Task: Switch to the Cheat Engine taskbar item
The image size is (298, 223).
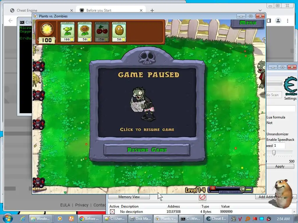Action: [x=216, y=219]
